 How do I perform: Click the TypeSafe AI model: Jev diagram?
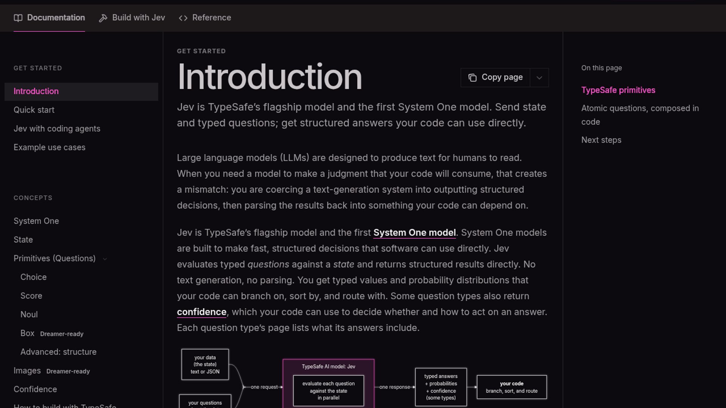click(329, 383)
